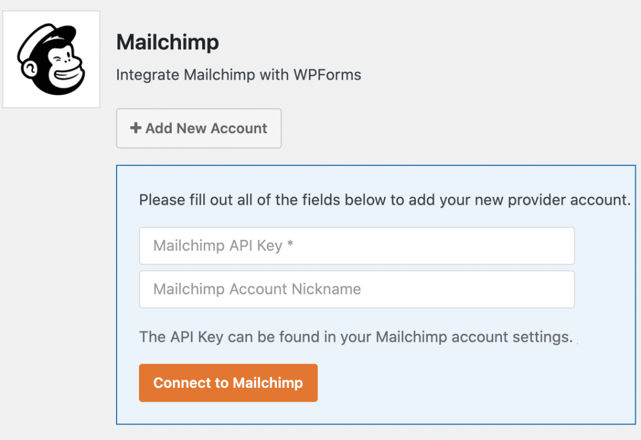Click 'Mailchimp API Key' placeholder text
The width and height of the screenshot is (641, 440).
click(x=217, y=246)
